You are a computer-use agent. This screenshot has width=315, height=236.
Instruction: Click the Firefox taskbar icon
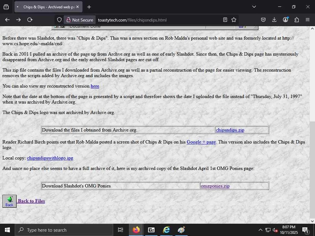click(x=136, y=230)
